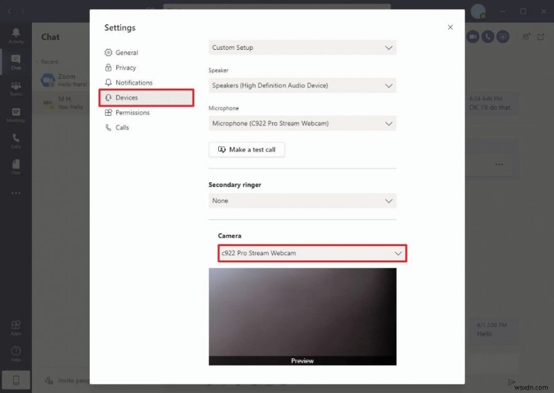Click the search box in title bar

(x=276, y=7)
